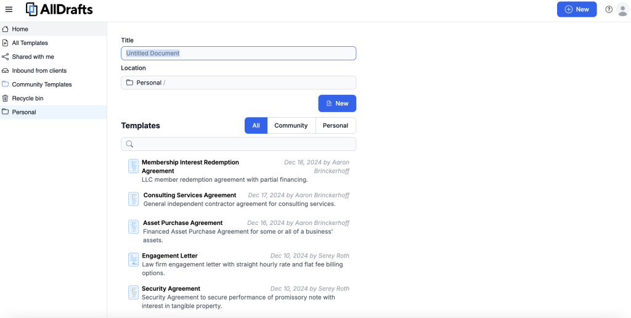Open All Templates in the sidebar
The width and height of the screenshot is (631, 318).
coord(30,43)
